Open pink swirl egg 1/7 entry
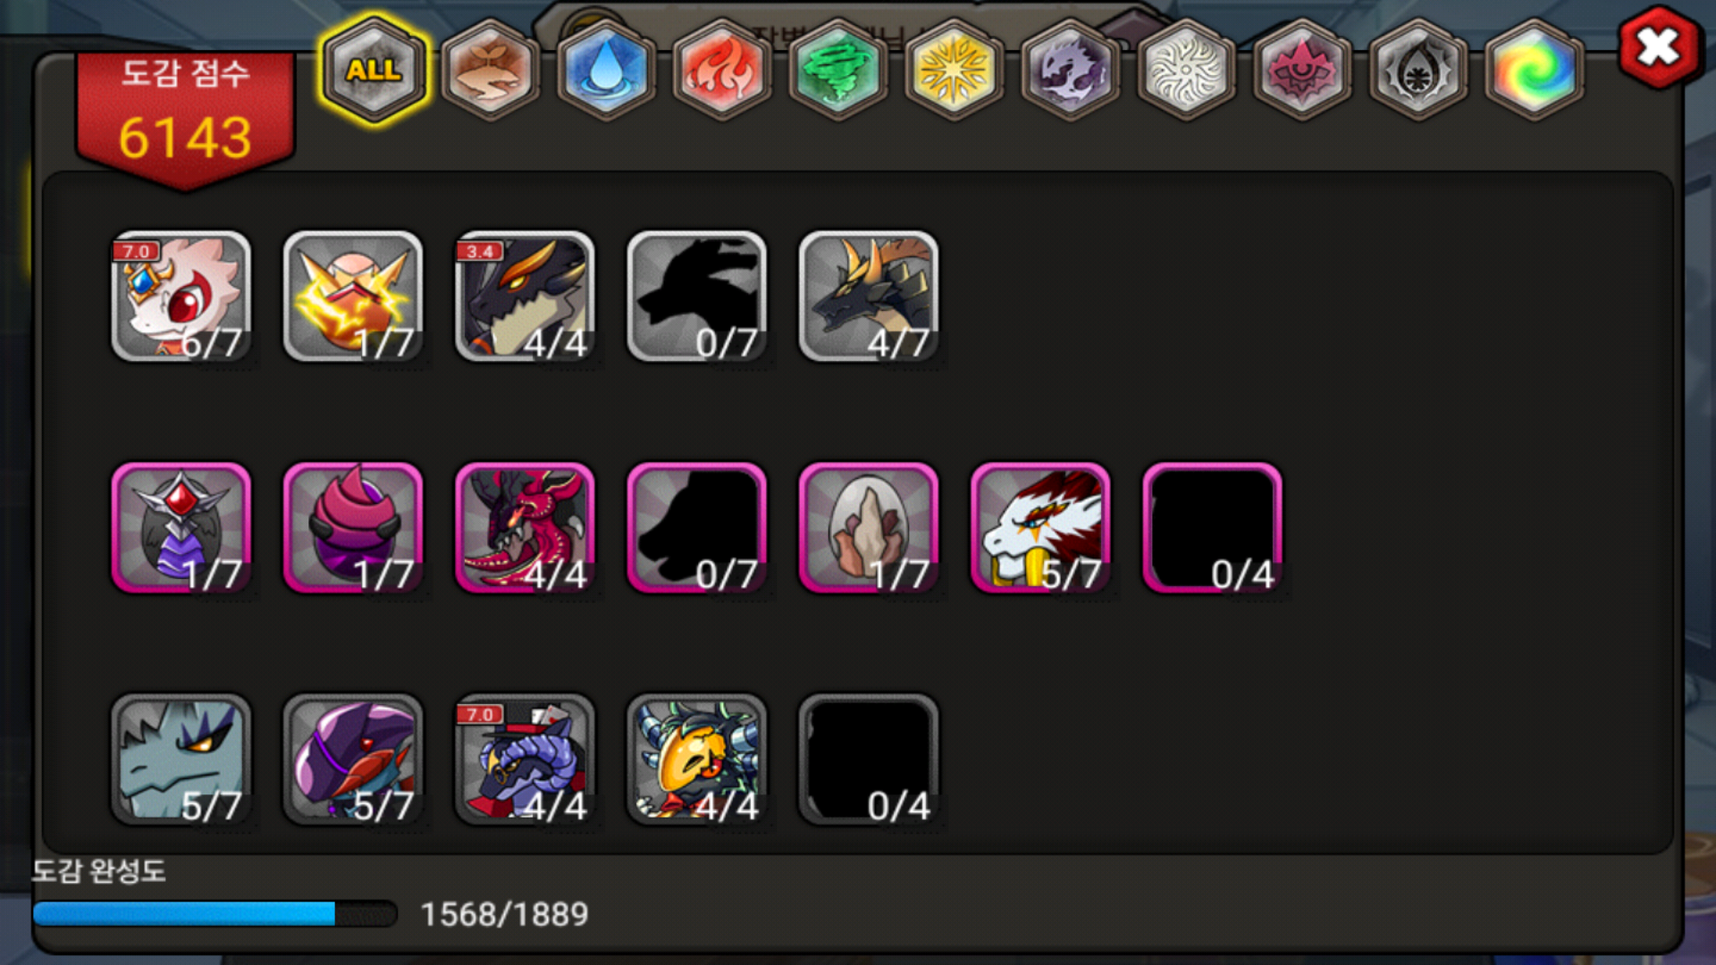 coord(353,528)
